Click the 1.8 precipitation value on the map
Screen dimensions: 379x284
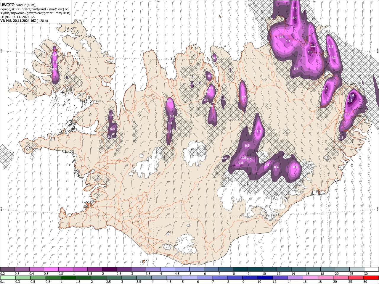click(x=310, y=52)
